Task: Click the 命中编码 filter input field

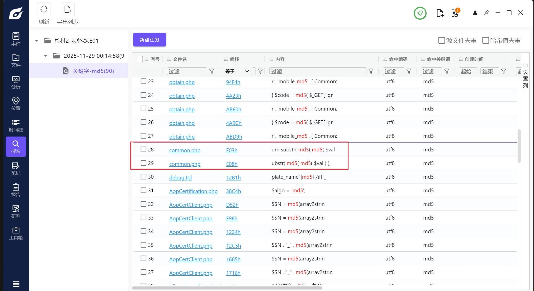Action: tap(394, 71)
